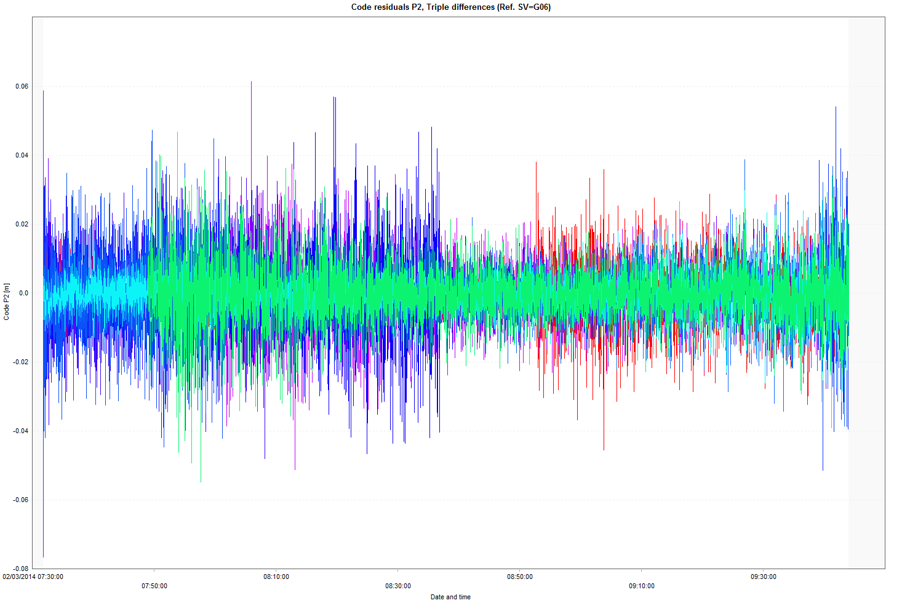Select the y-axis value -0.08
Image resolution: width=902 pixels, height=603 pixels.
[x=21, y=569]
